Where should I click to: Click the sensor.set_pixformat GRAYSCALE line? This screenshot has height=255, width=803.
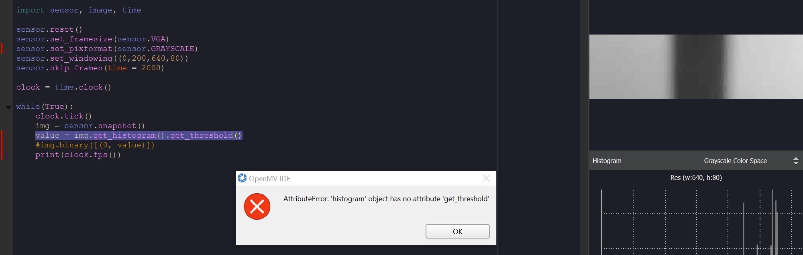pos(107,49)
